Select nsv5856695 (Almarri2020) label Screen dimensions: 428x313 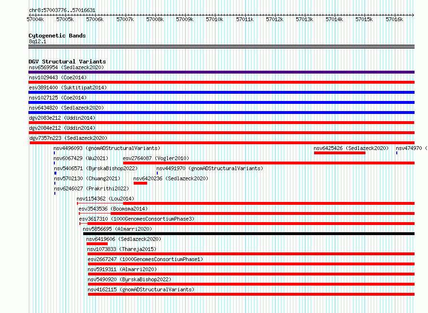pos(117,229)
